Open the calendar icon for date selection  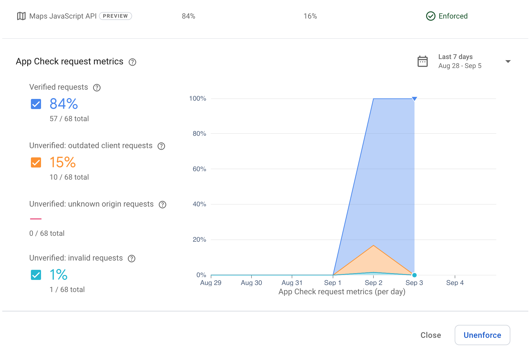[x=423, y=61]
